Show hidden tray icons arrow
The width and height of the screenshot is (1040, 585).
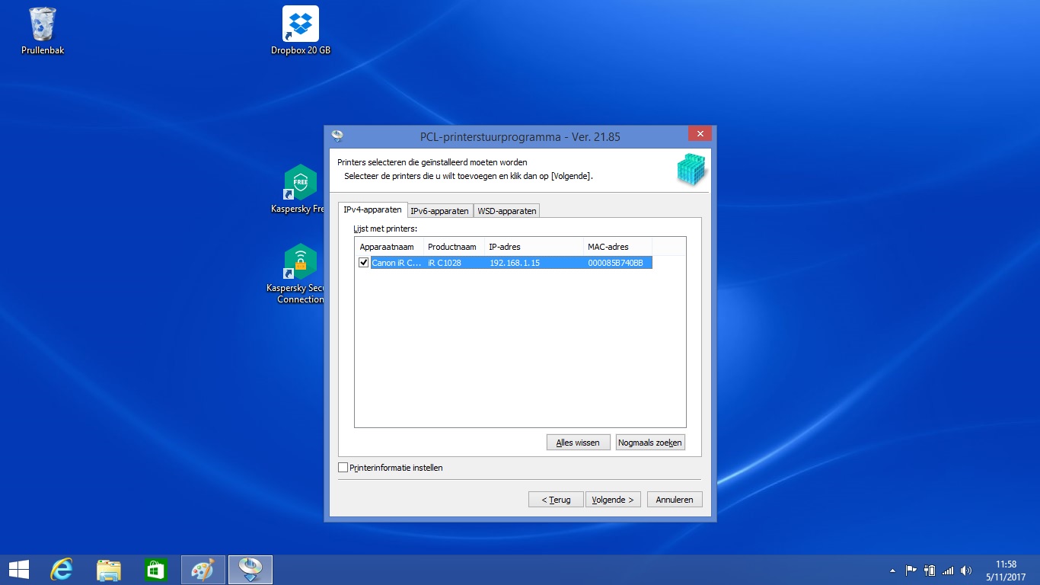click(892, 571)
